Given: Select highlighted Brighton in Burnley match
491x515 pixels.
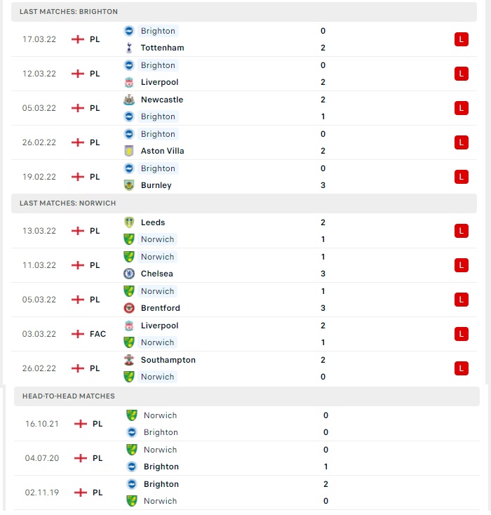Looking at the screenshot, I should click(158, 168).
